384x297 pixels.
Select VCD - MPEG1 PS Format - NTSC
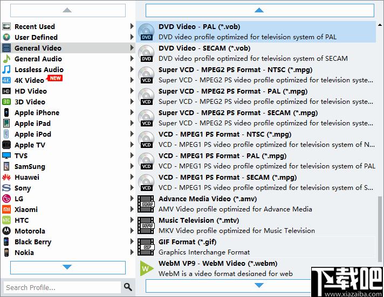[x=256, y=139]
